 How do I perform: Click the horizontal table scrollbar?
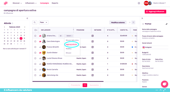coord(68,81)
